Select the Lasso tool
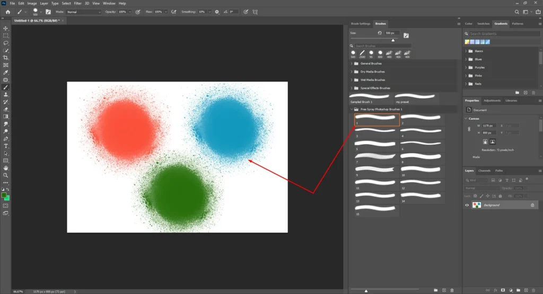The image size is (543, 294). [x=5, y=43]
